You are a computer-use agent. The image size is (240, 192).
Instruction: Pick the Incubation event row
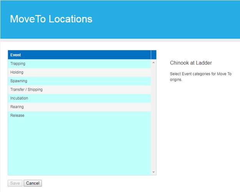pyautogui.click(x=79, y=98)
